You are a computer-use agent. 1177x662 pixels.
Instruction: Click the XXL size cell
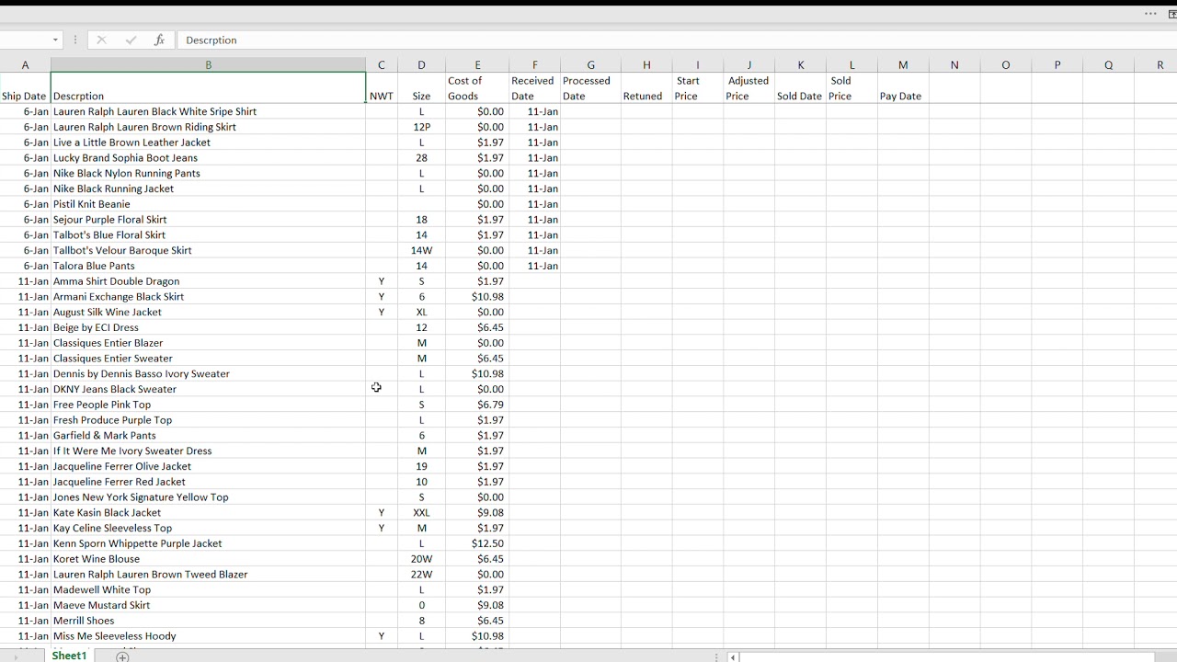[x=421, y=513]
